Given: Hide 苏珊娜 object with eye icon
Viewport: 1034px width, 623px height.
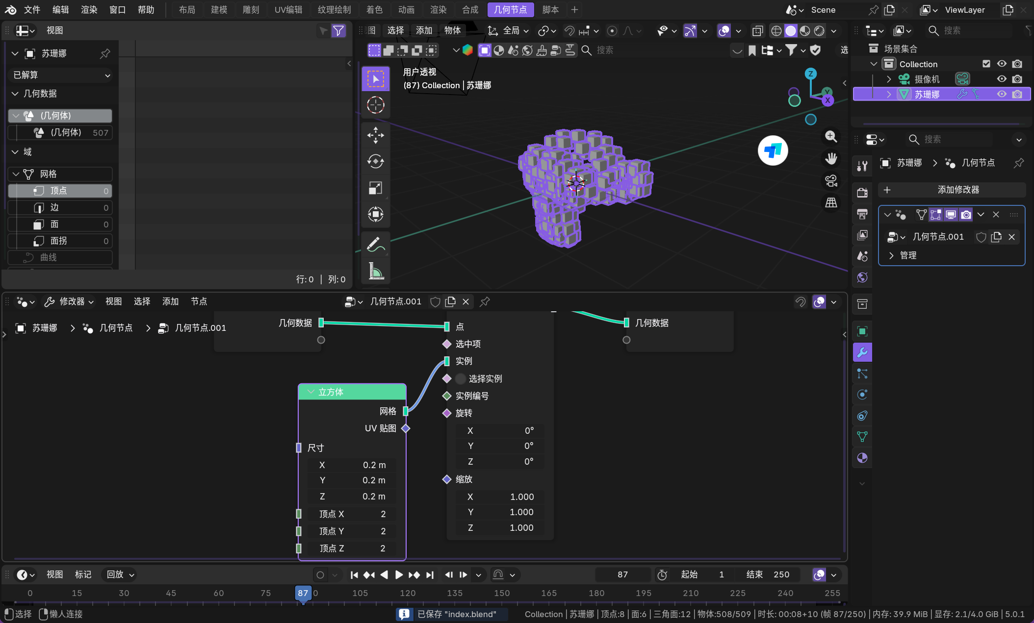Looking at the screenshot, I should [x=1001, y=94].
